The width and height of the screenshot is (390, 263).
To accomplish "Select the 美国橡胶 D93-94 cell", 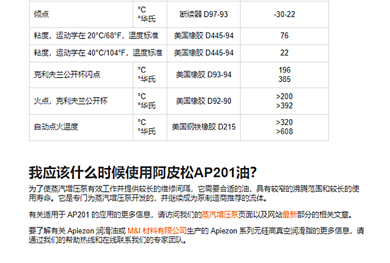I will (x=203, y=75).
